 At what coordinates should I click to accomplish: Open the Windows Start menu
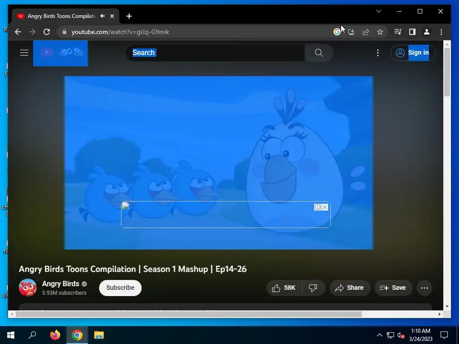11,335
